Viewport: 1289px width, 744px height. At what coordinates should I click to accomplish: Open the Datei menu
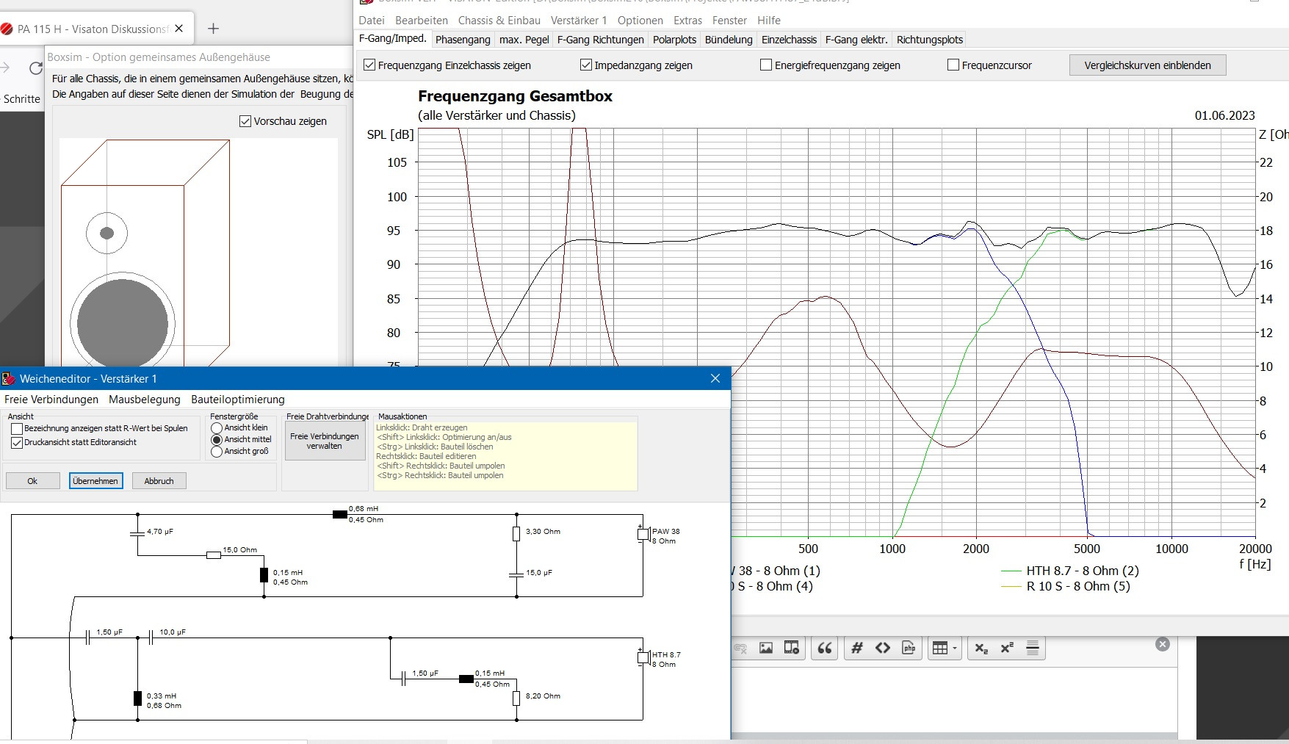coord(371,21)
